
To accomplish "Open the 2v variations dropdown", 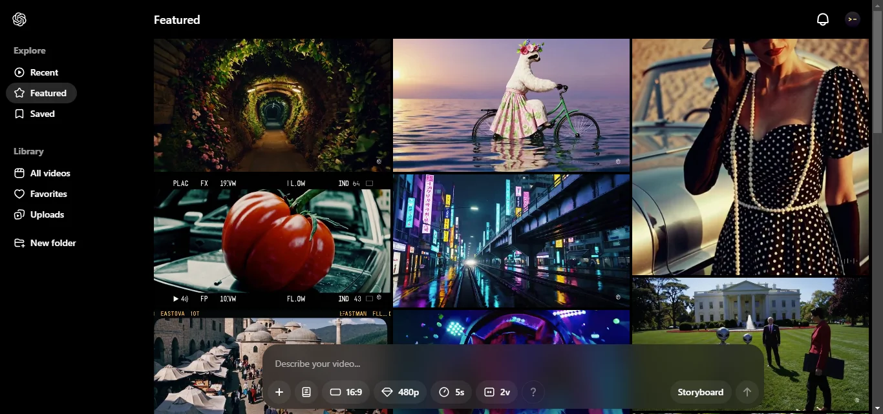I will (x=497, y=392).
